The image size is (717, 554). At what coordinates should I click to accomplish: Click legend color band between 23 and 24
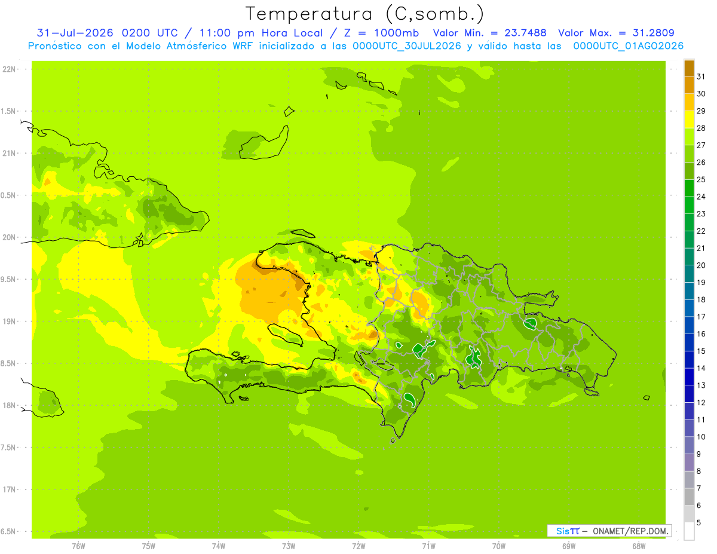tap(690, 205)
